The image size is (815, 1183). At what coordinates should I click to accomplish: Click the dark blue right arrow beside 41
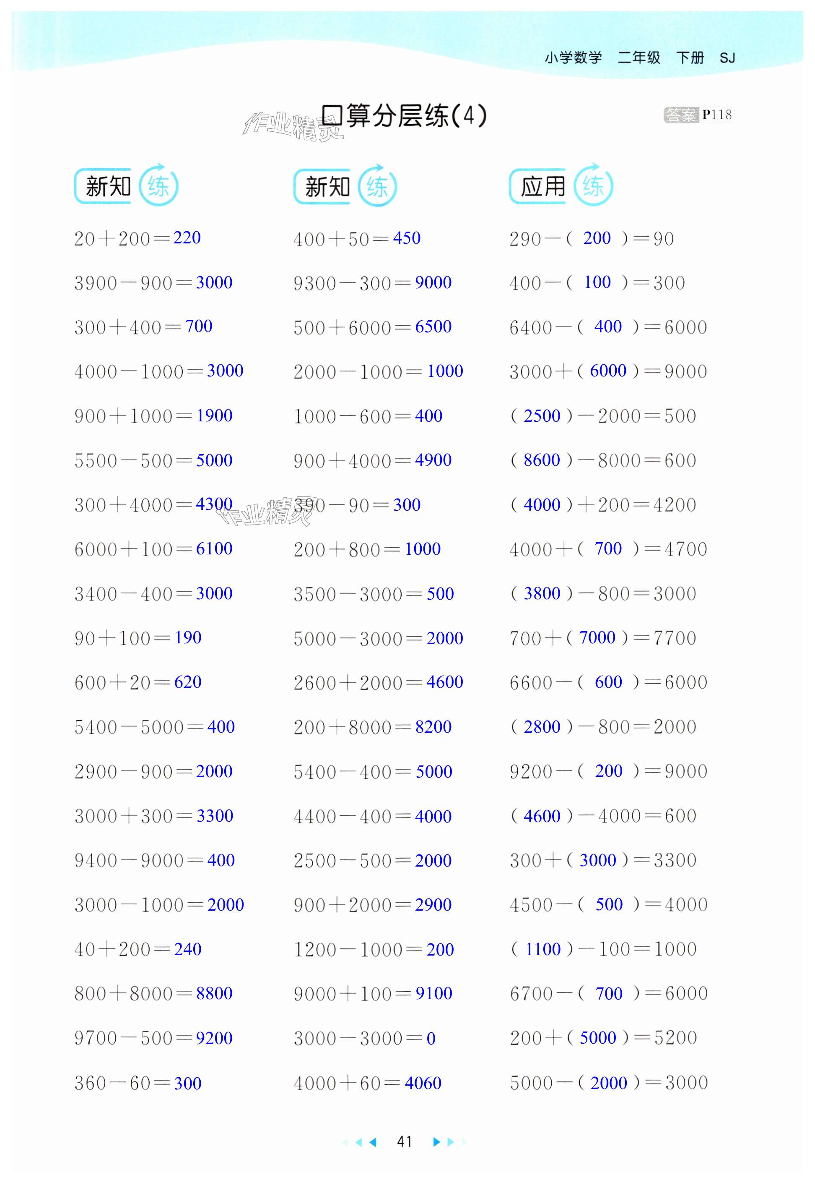(x=436, y=1142)
